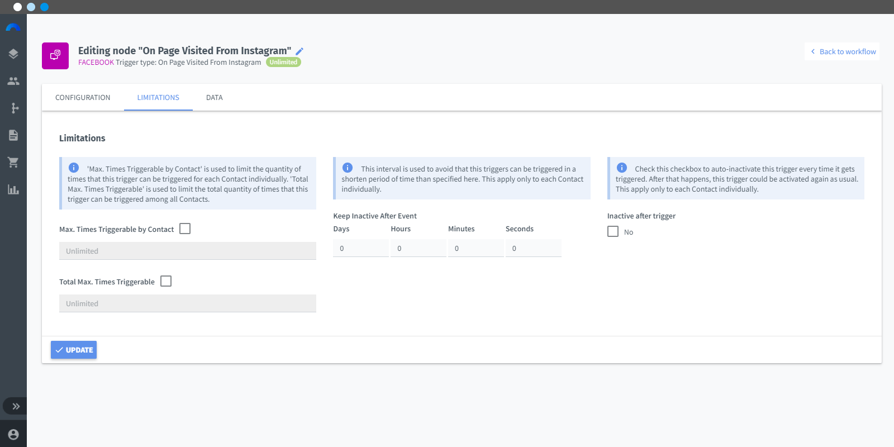894x447 pixels.
Task: Click the Update button
Action: (74, 350)
